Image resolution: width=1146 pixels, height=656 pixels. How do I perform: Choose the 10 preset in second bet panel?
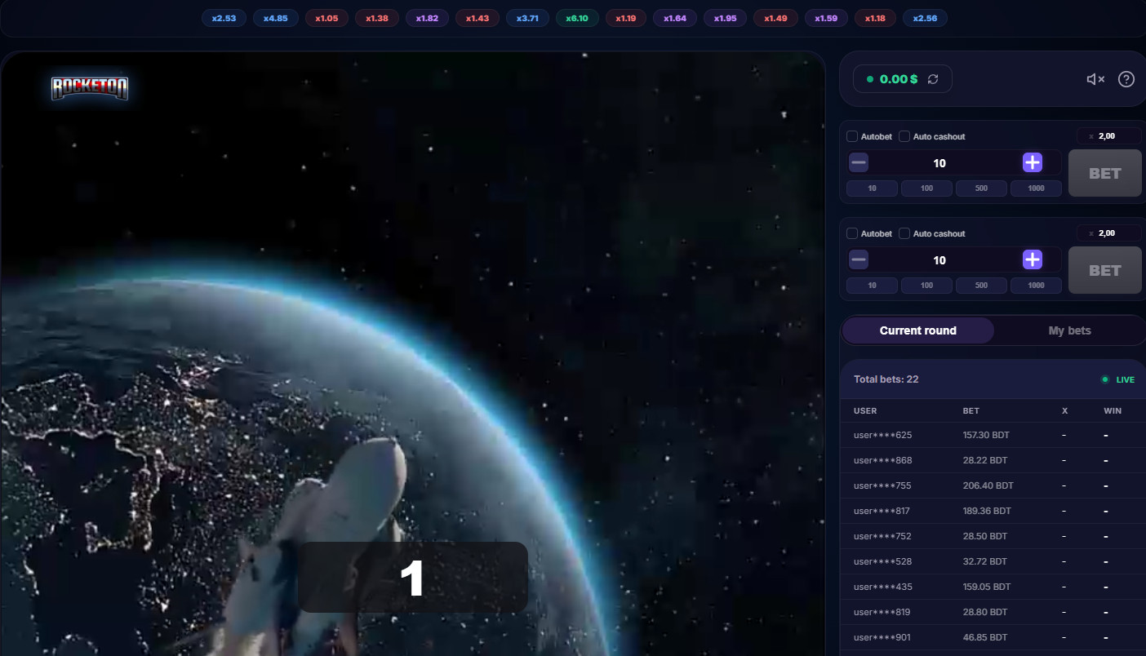click(x=872, y=286)
